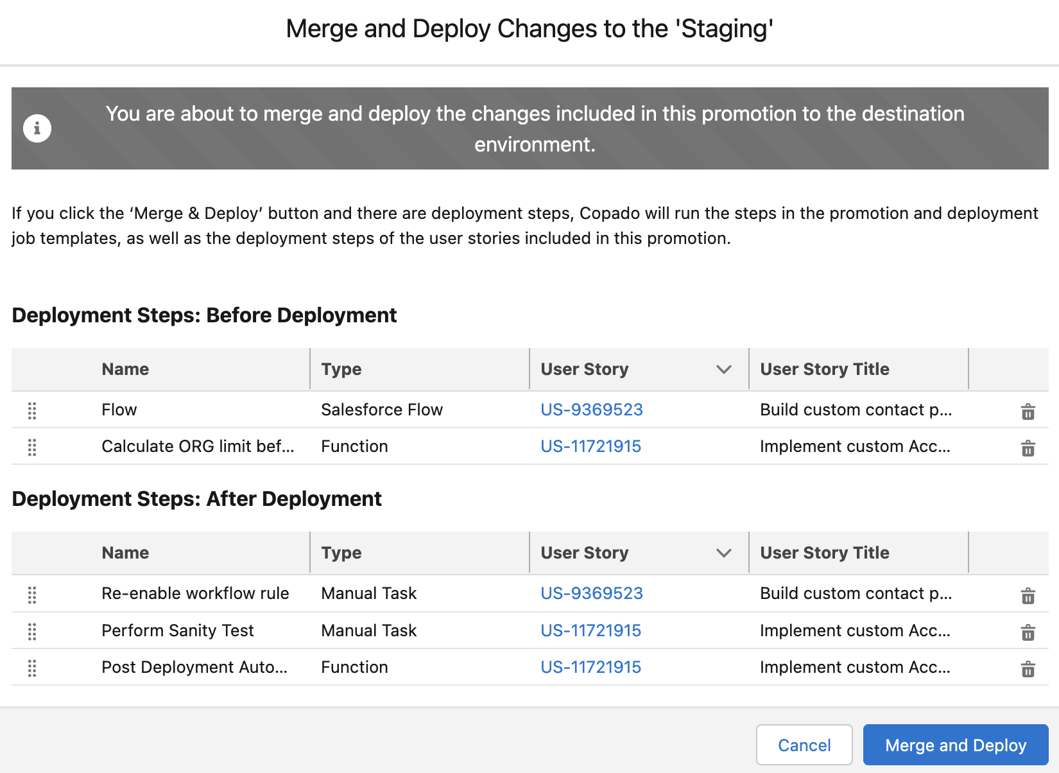The image size is (1059, 773).
Task: Click Type column header in After Deployment table
Action: point(341,553)
